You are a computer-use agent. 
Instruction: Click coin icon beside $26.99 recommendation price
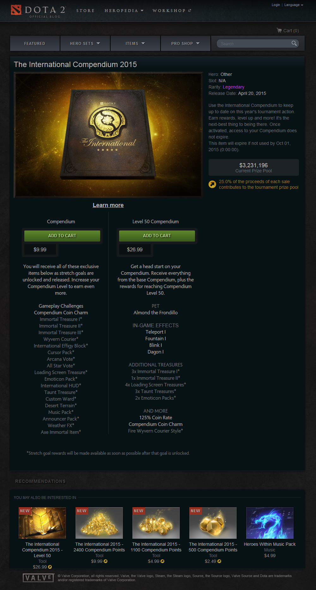50,567
